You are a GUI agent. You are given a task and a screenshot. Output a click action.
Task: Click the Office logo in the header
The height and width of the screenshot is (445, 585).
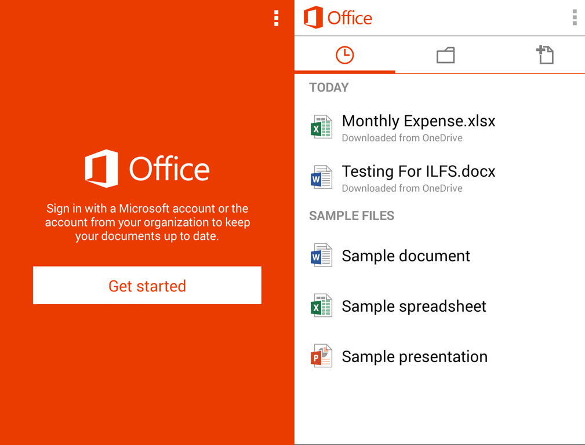338,18
